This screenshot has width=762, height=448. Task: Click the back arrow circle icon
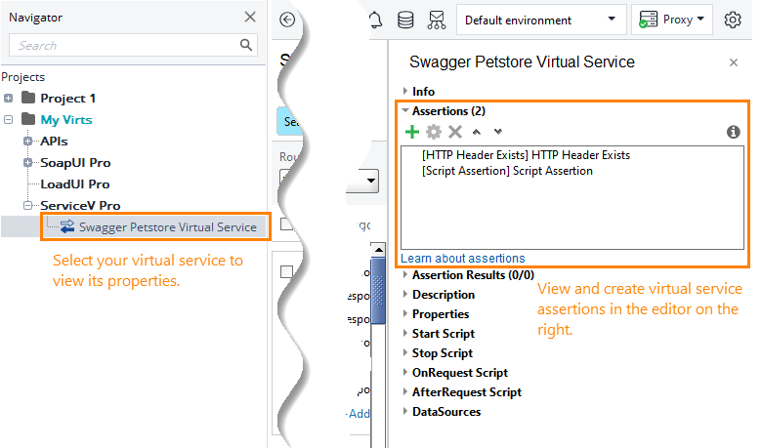[287, 20]
